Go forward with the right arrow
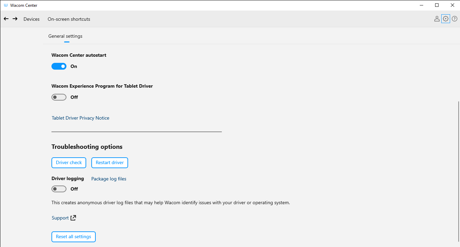This screenshot has width=460, height=247. 15,19
